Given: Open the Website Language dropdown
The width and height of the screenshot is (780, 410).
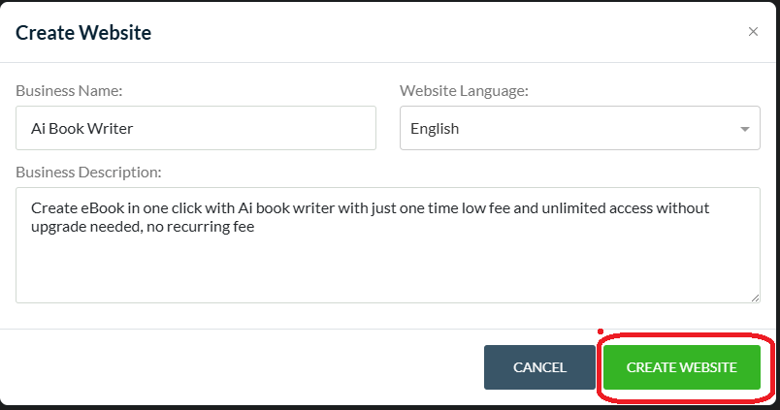Looking at the screenshot, I should pos(579,128).
